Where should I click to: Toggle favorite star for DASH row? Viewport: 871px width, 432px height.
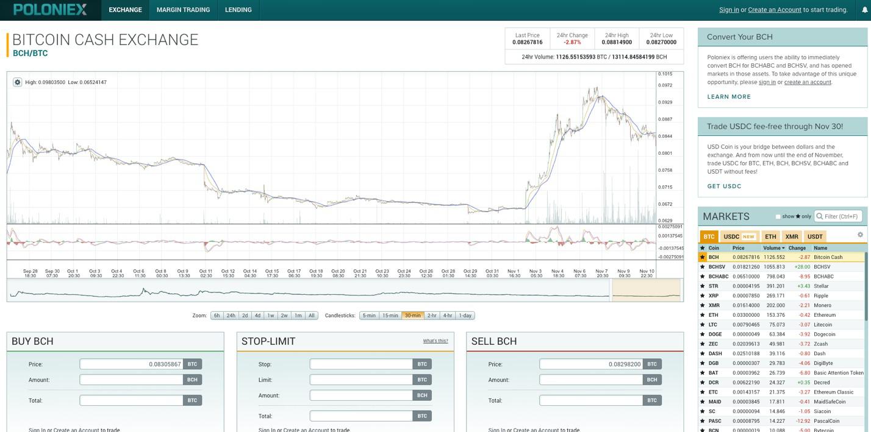tap(702, 353)
